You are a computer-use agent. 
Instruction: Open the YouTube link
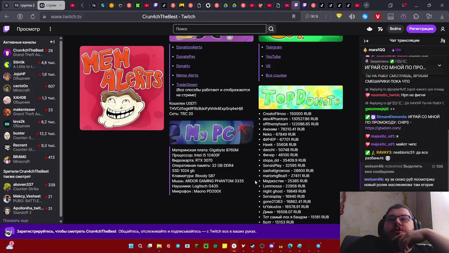(273, 57)
